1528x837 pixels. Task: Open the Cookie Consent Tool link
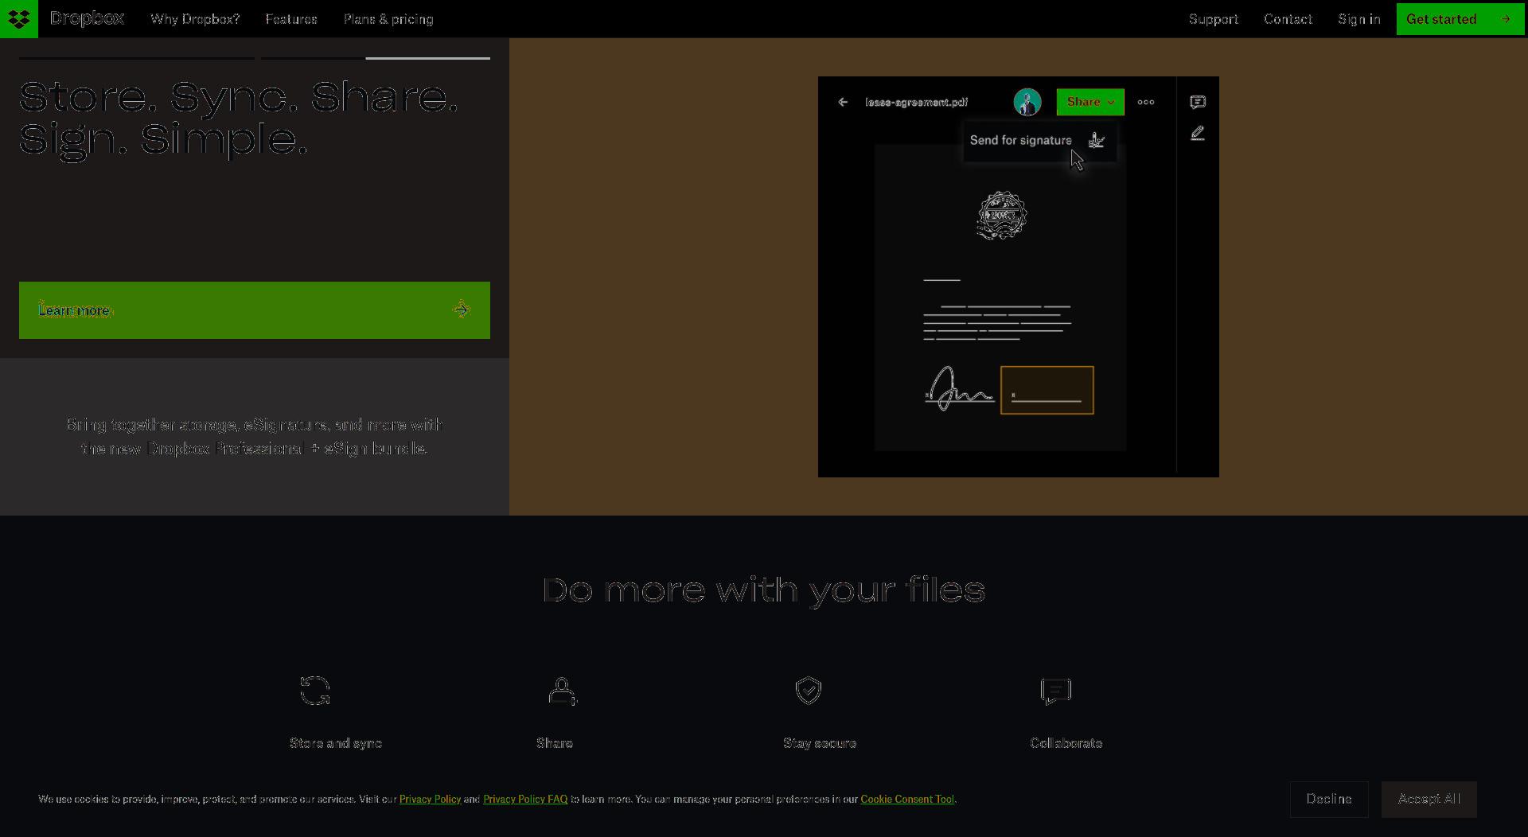pyautogui.click(x=907, y=799)
